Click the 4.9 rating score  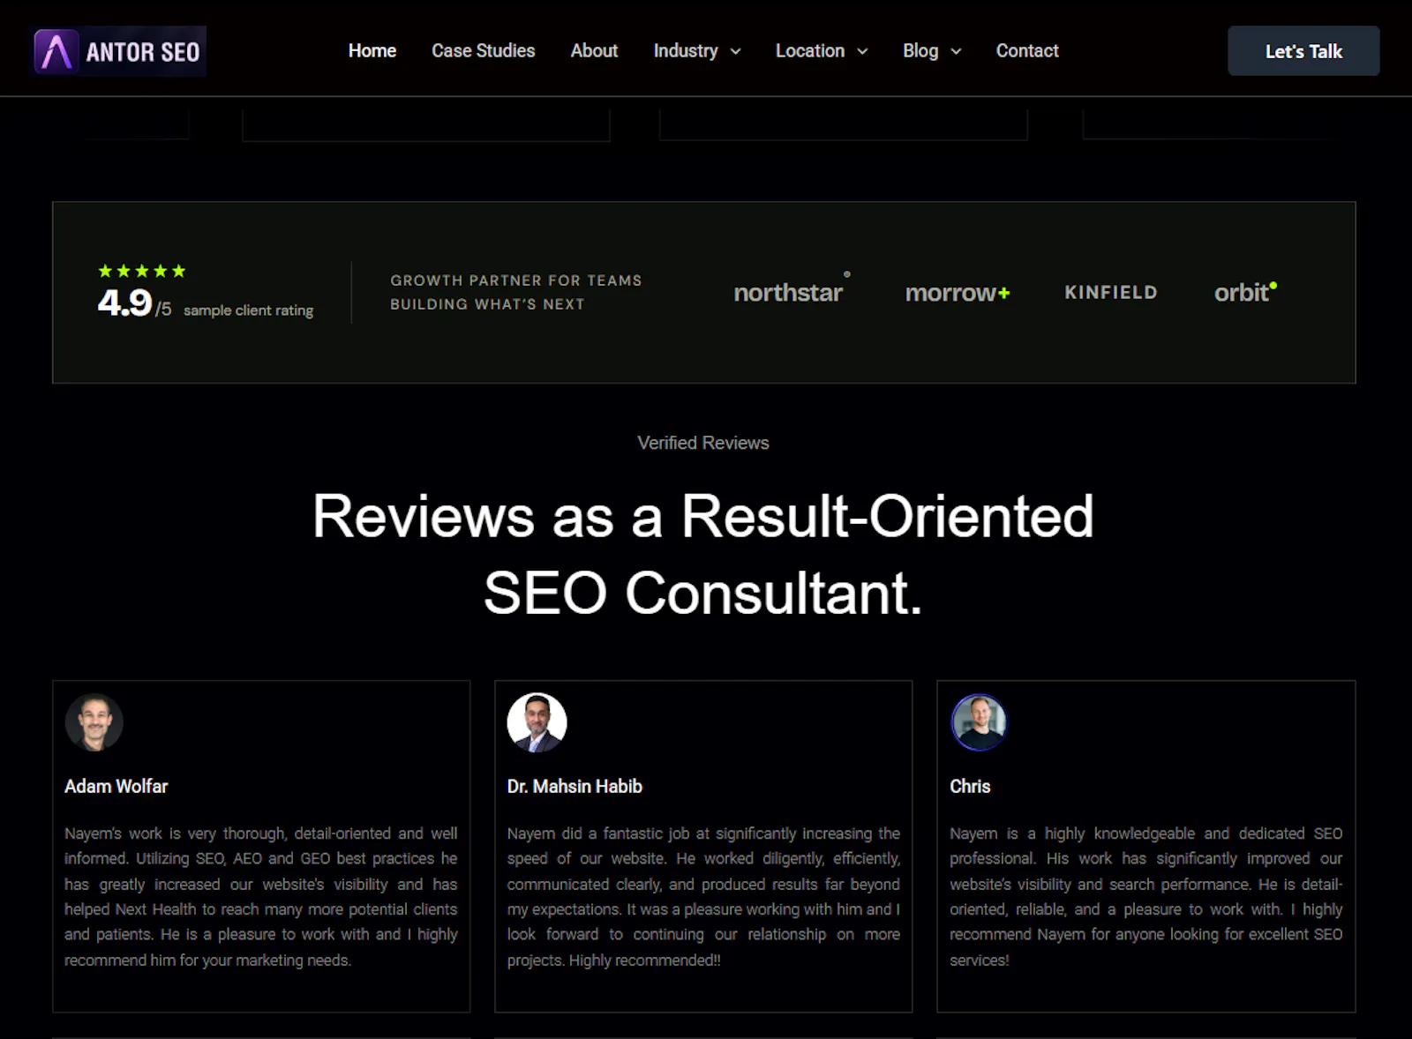pyautogui.click(x=124, y=303)
